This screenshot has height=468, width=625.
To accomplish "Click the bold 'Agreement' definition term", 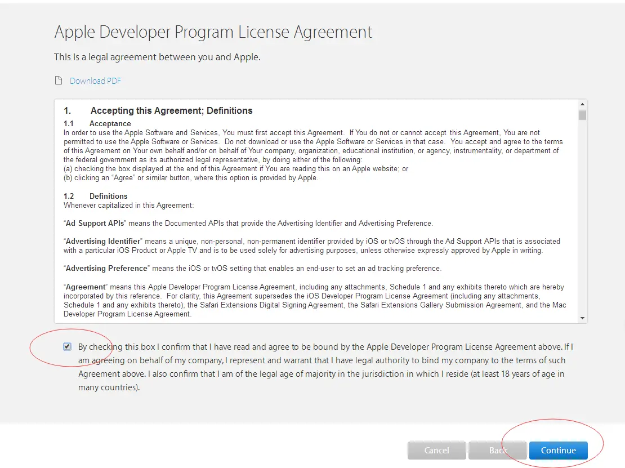I will coord(86,287).
